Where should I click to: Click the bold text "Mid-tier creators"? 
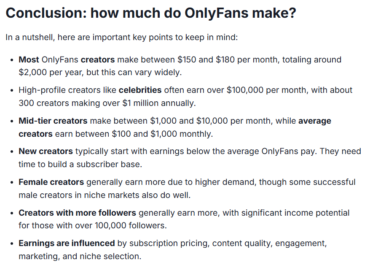(53, 121)
